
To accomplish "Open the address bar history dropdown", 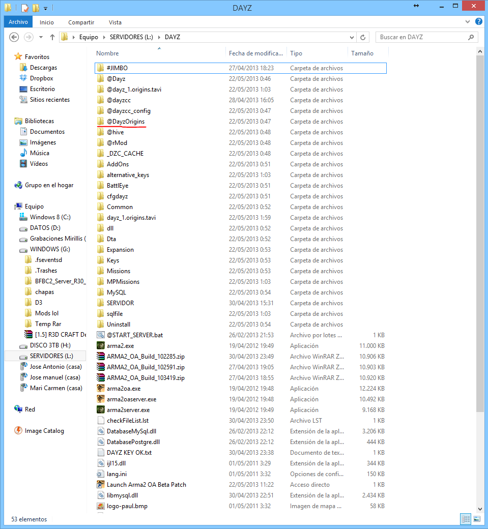I will [352, 37].
